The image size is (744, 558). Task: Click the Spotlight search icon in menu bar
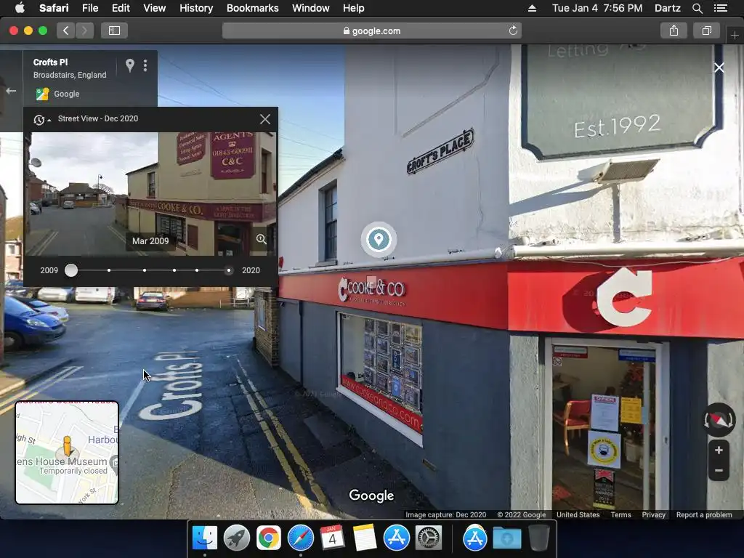pos(697,8)
